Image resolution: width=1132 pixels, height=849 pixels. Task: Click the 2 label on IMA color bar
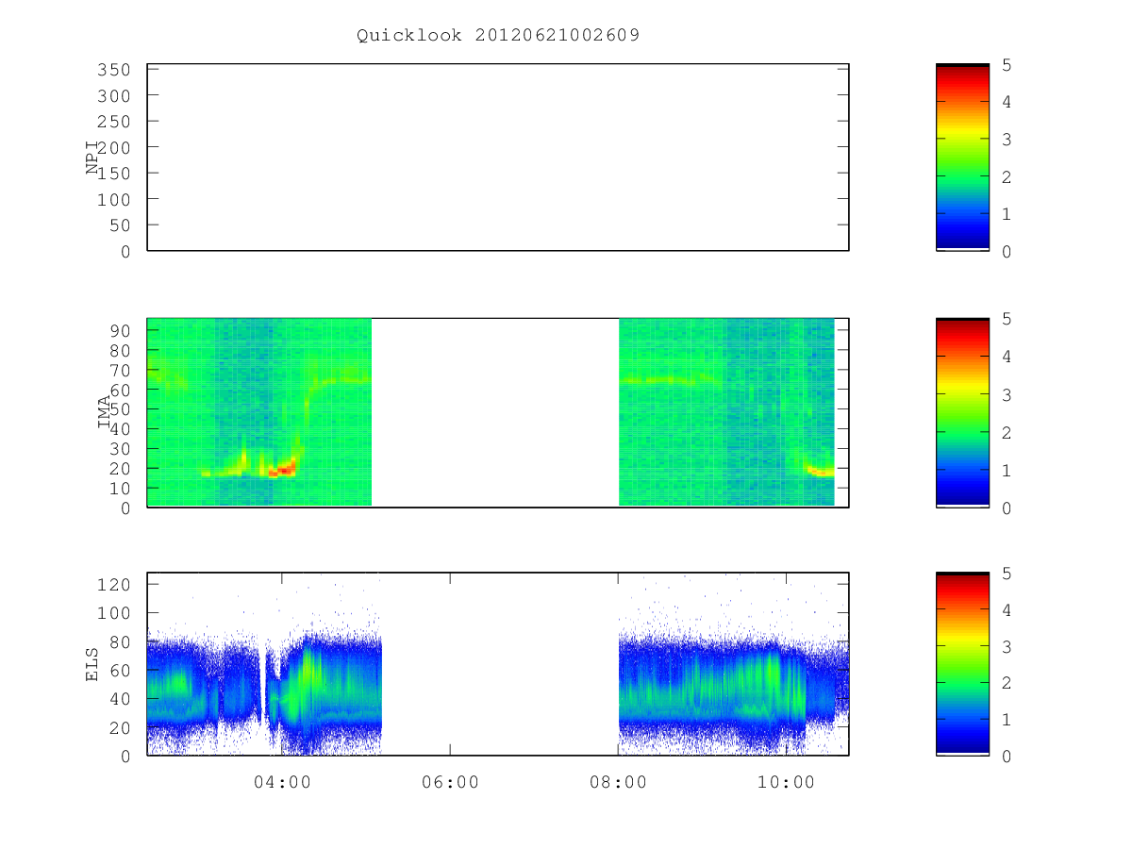coord(1007,432)
